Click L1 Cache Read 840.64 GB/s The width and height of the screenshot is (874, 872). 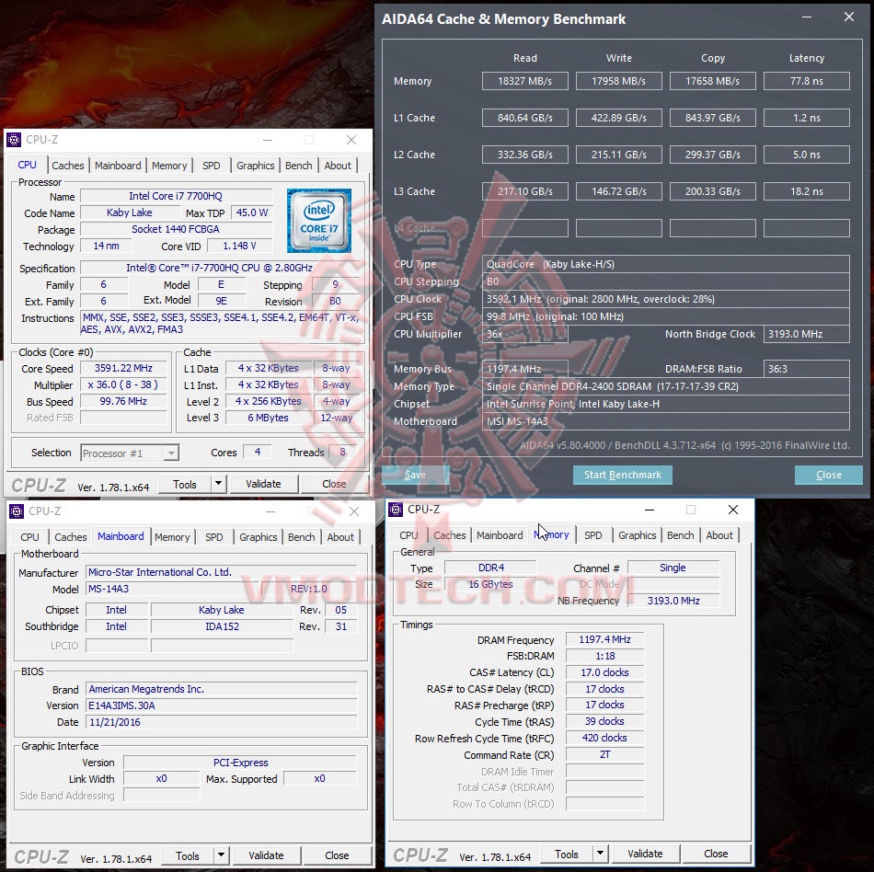[x=525, y=118]
